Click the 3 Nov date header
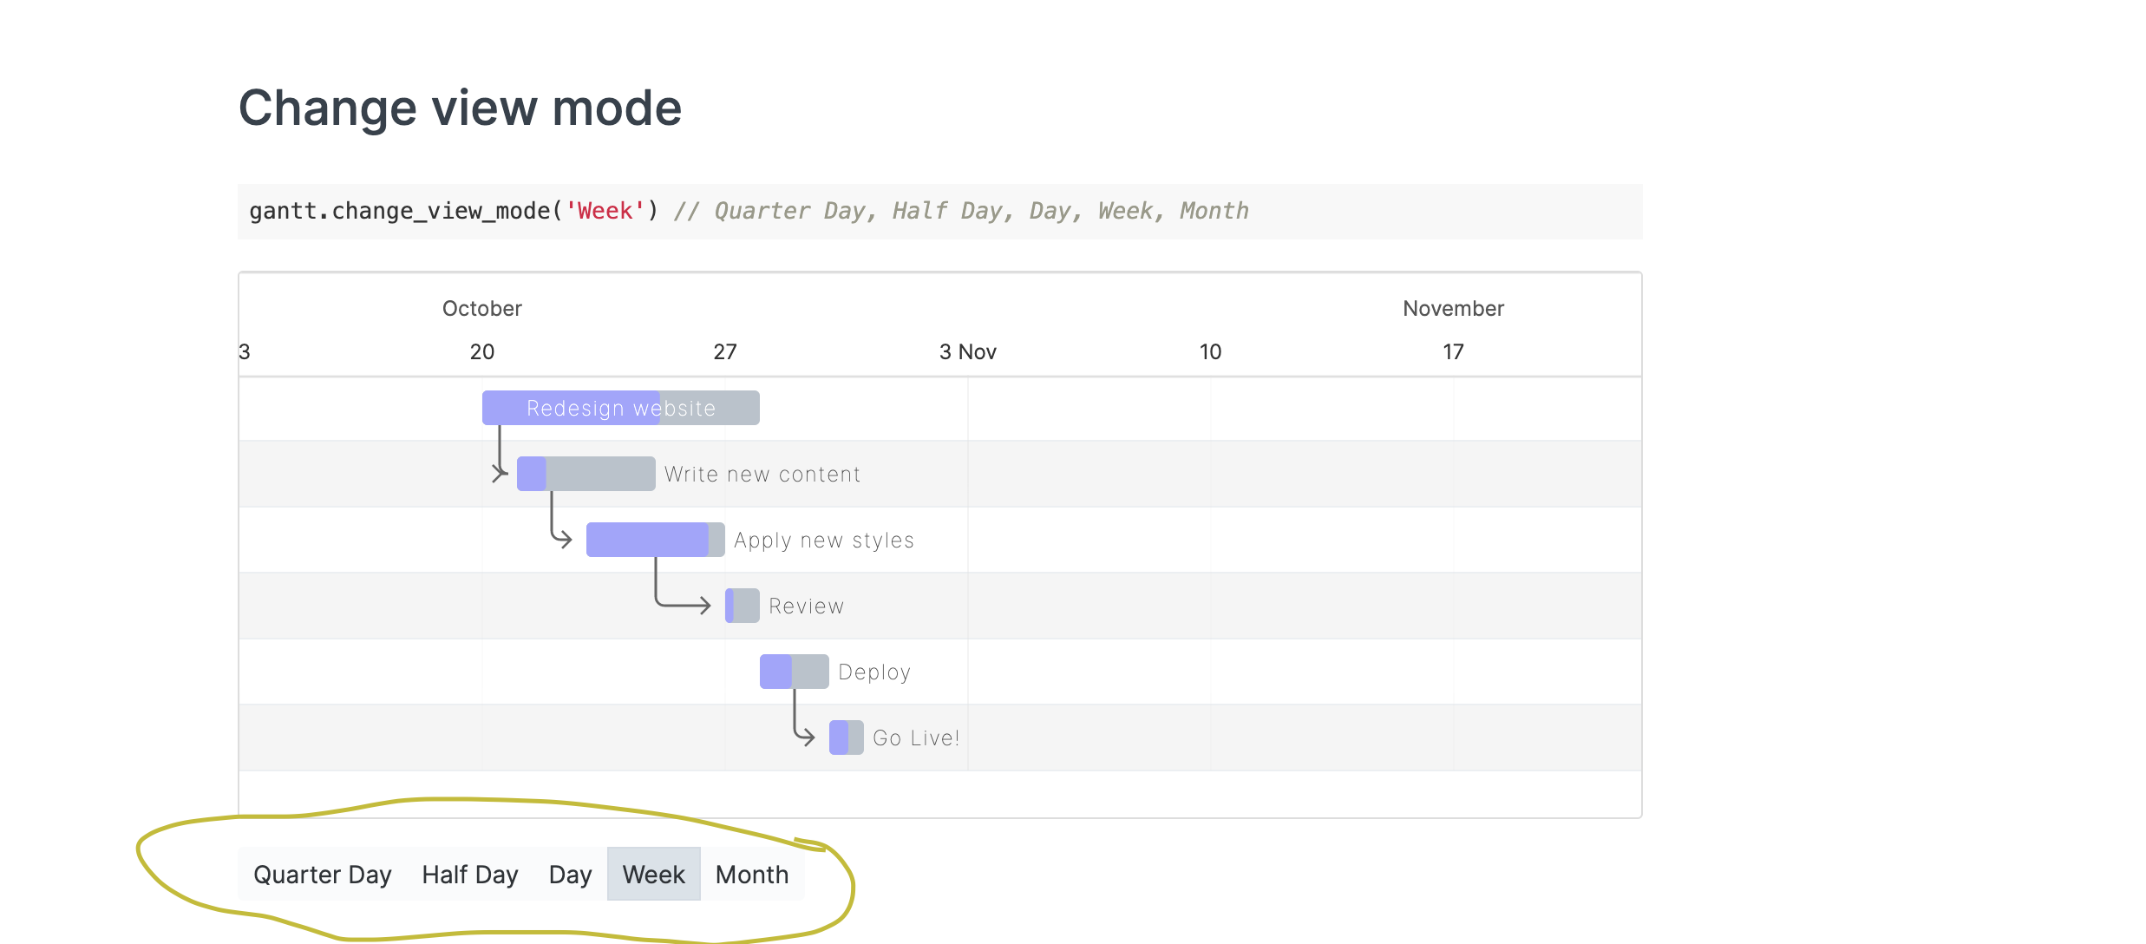 967,351
